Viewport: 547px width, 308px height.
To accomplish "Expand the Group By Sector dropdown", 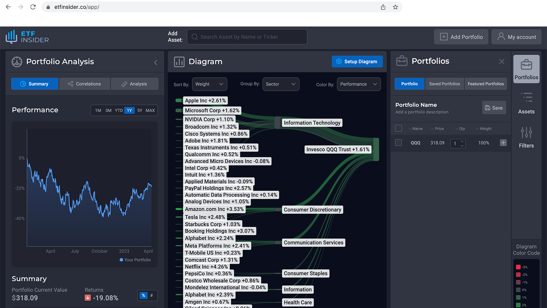I will (280, 84).
